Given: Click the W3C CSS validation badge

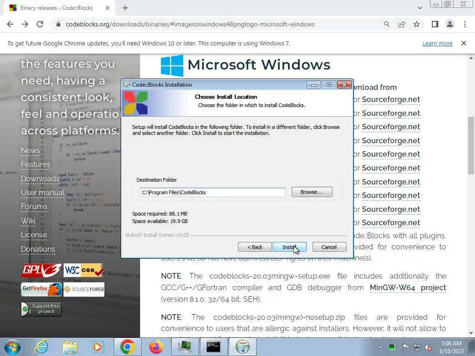Looking at the screenshot, I should pos(83,270).
